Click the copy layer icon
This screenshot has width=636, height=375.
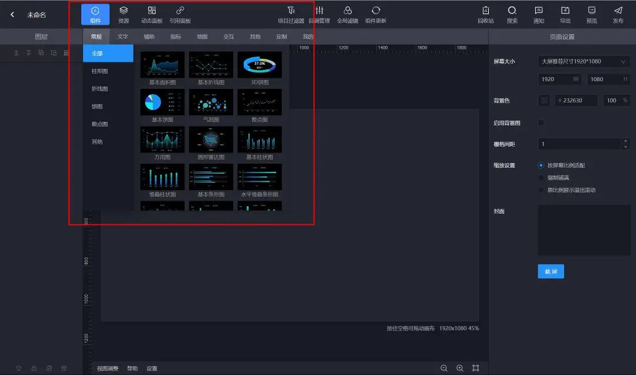(49, 368)
